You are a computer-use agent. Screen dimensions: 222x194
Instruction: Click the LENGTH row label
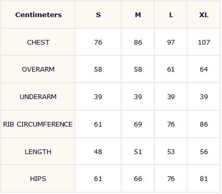(38, 151)
